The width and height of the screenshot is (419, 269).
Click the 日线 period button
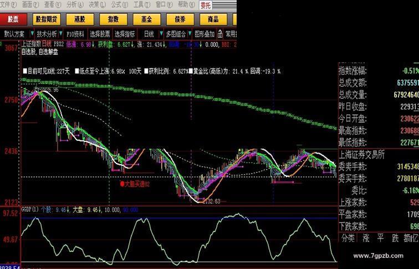[x=149, y=34]
